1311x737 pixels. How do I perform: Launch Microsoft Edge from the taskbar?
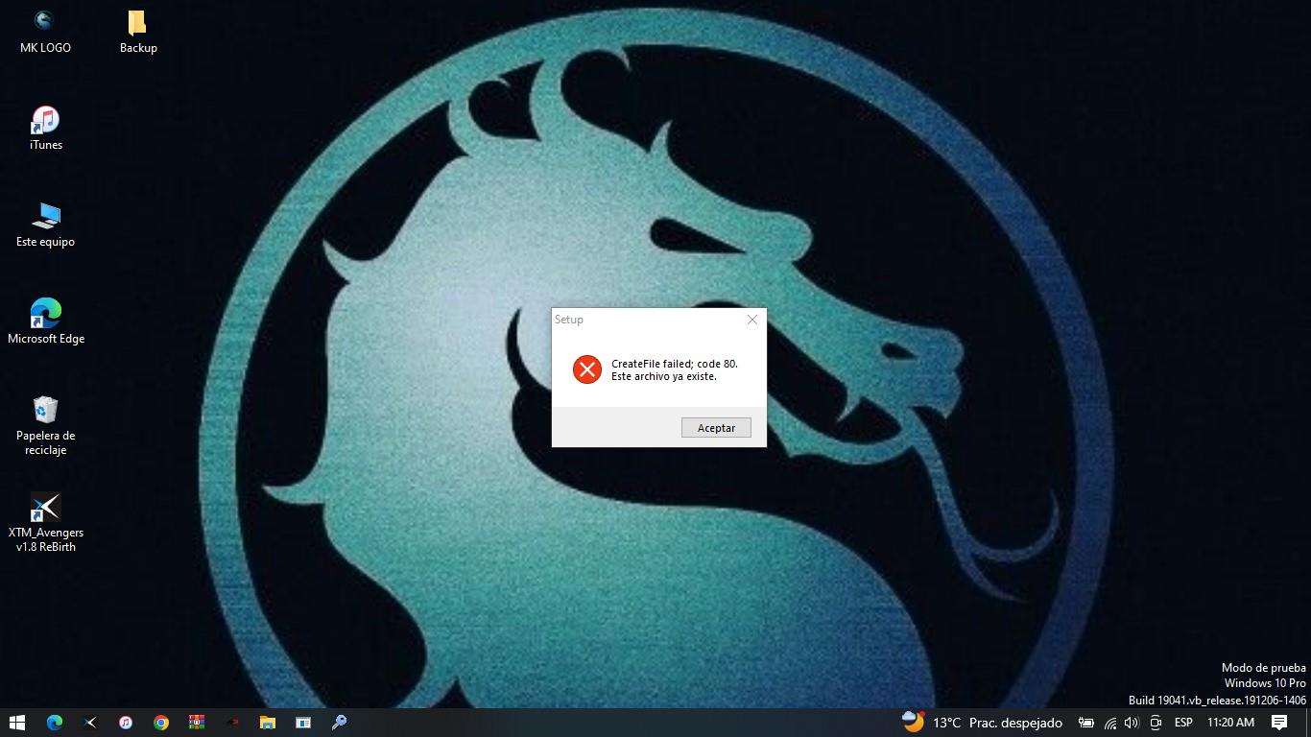[x=55, y=723]
